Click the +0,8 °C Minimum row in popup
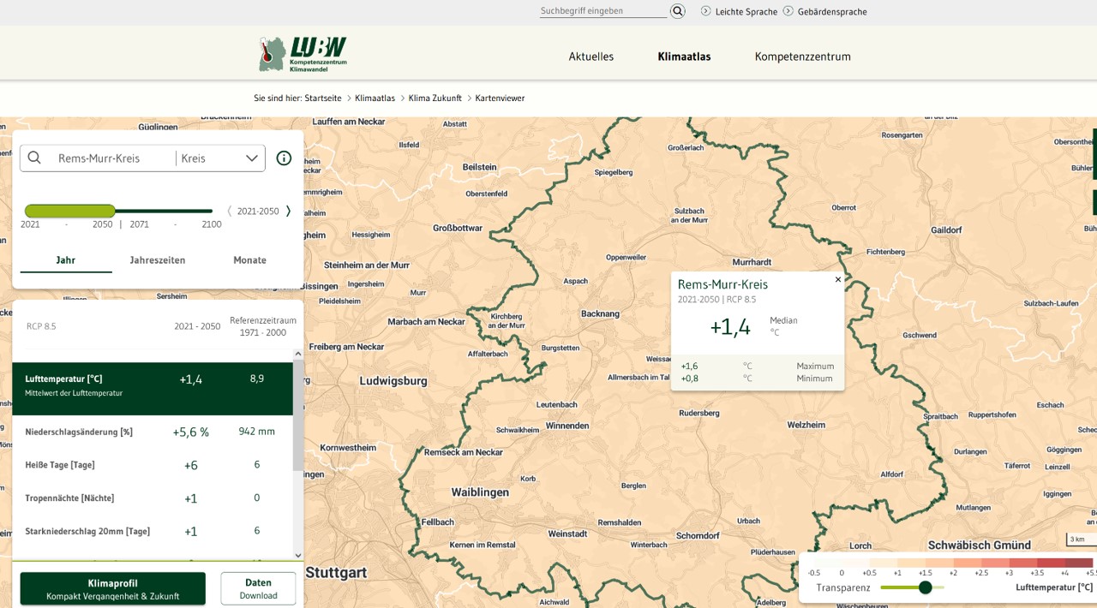Image resolution: width=1097 pixels, height=608 pixels. coord(757,379)
